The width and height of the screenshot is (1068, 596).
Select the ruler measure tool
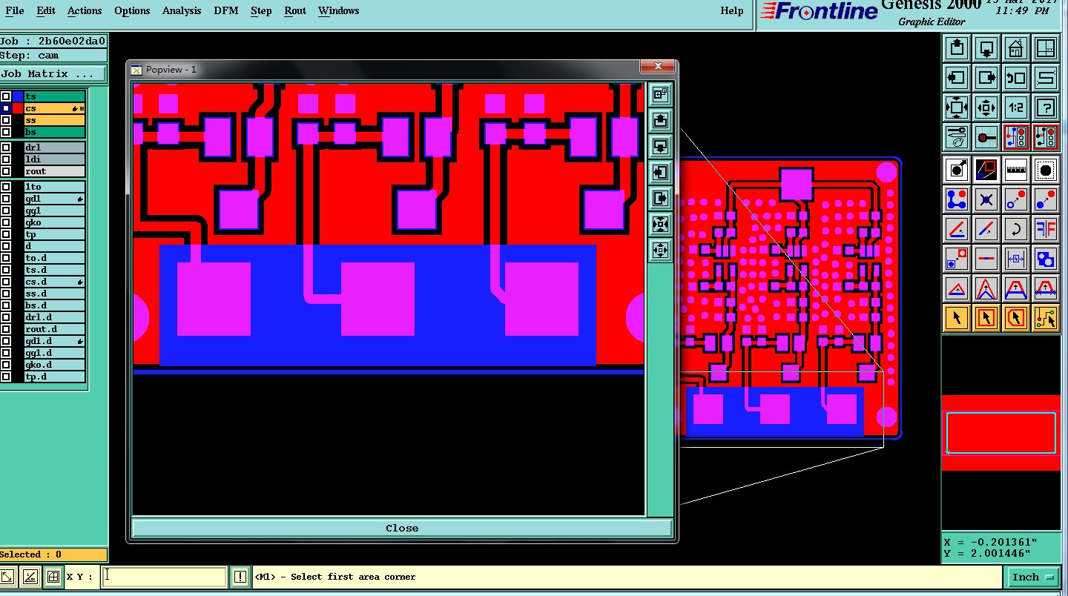tap(1016, 170)
